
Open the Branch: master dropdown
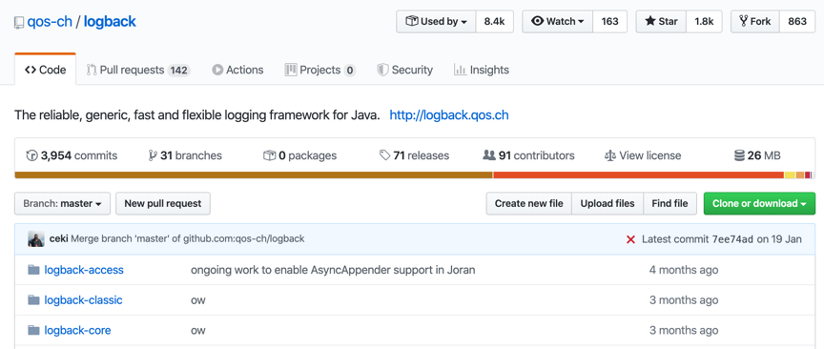pos(63,203)
